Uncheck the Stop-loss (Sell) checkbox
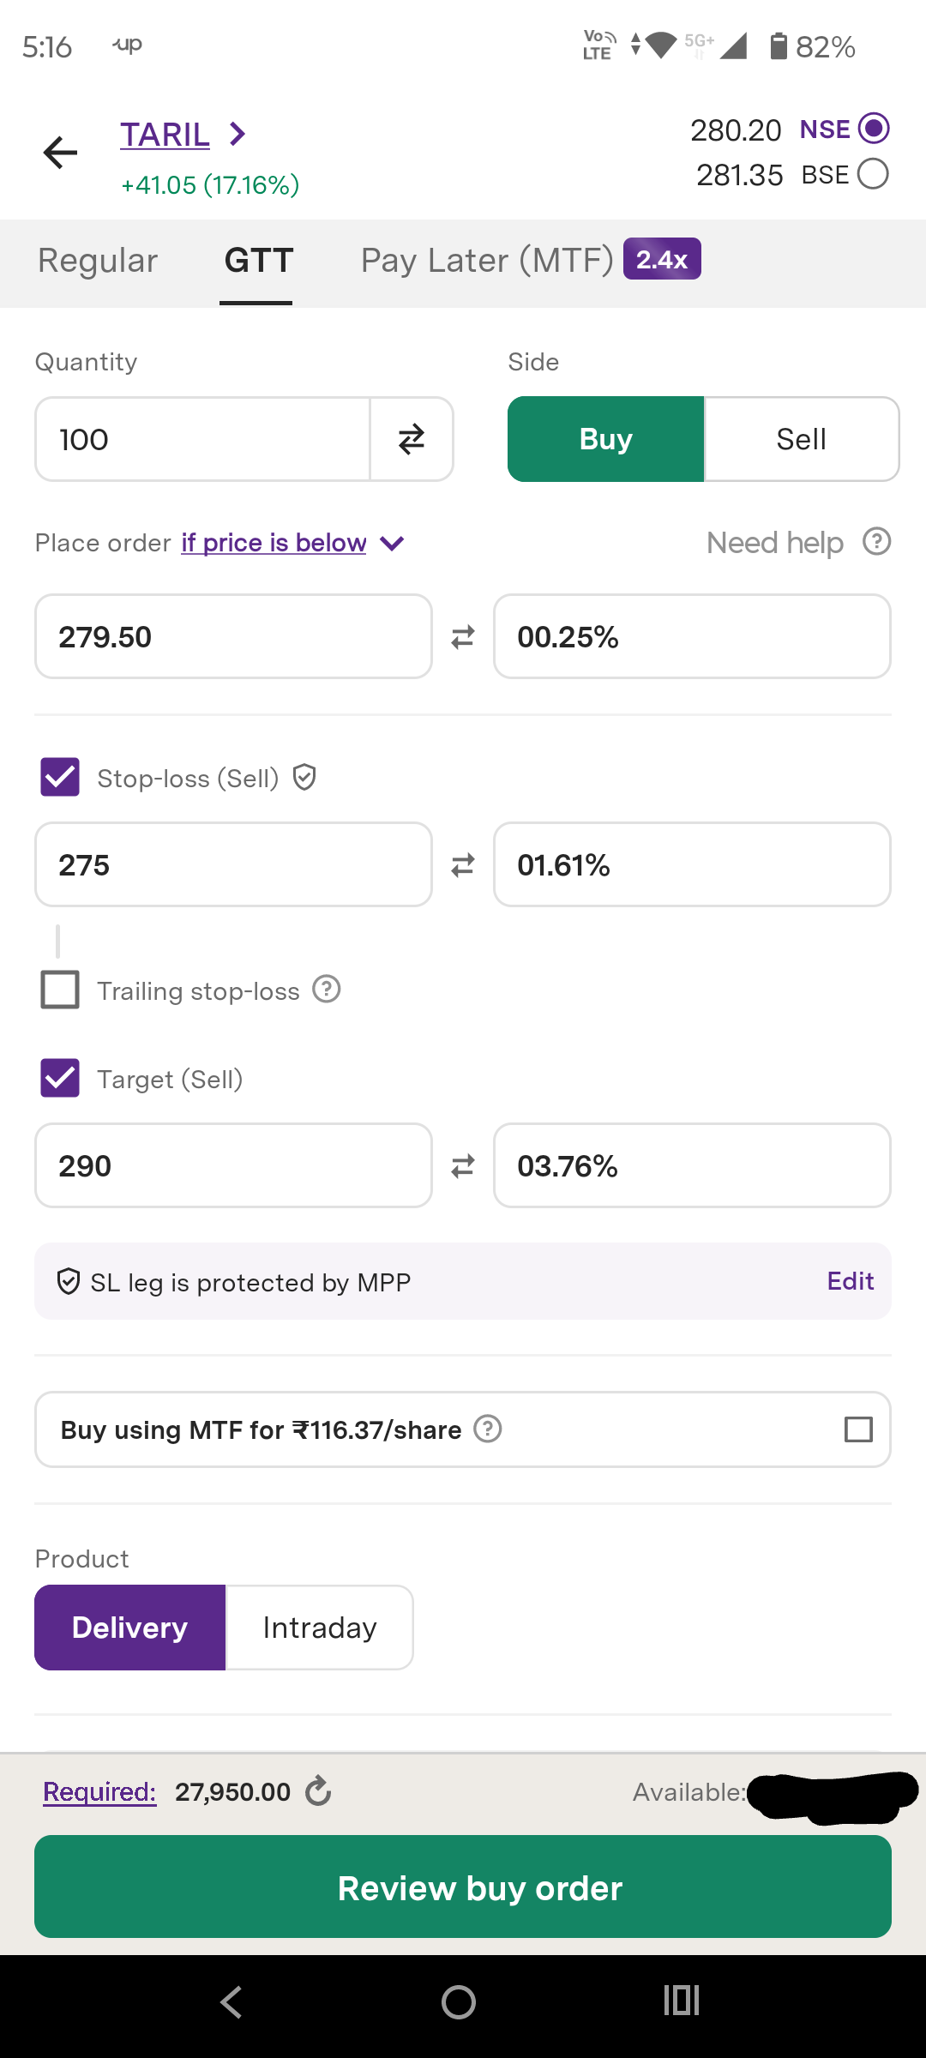The height and width of the screenshot is (2058, 926). click(x=60, y=777)
